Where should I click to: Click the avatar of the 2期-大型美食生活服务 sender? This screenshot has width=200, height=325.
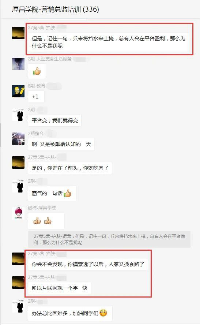tap(18, 64)
